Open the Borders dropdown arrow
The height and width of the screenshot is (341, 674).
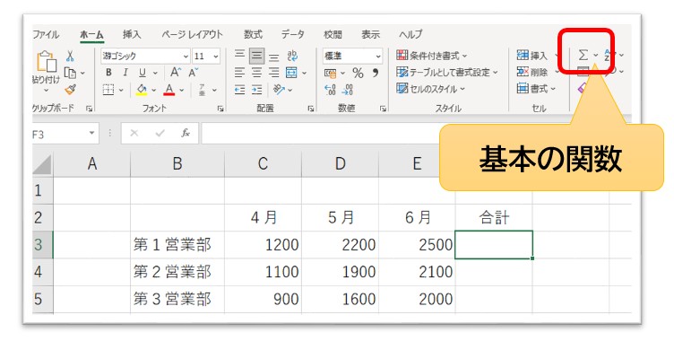121,90
